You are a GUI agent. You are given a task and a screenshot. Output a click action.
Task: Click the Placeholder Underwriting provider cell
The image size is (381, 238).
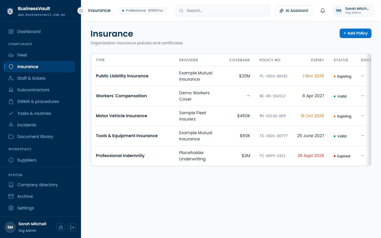192,156
